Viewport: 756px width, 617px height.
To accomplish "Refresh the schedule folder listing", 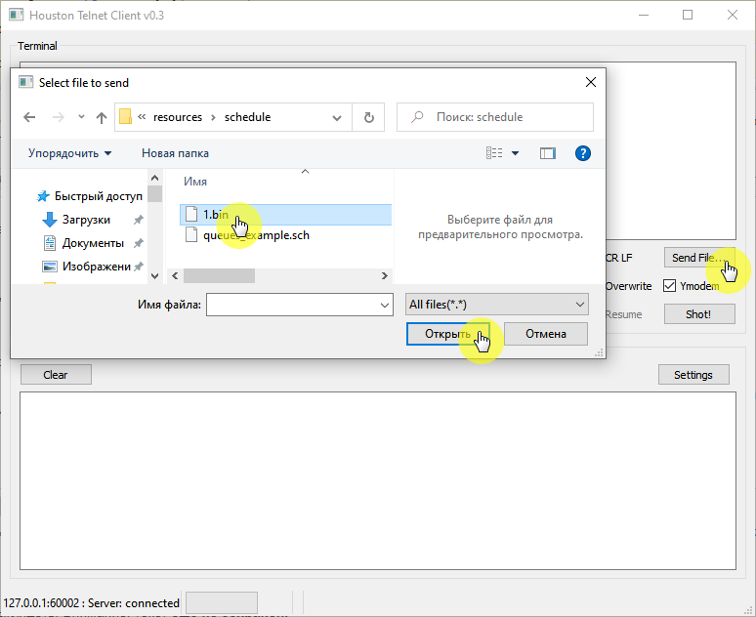I will pos(368,117).
